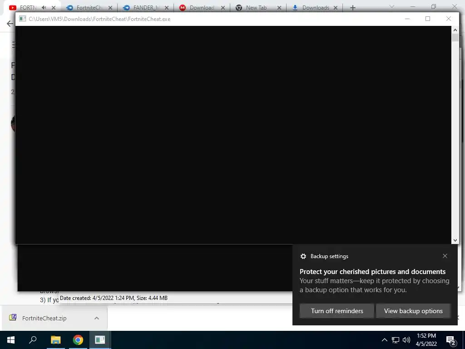Open Chrome tab search chevron
465x349 pixels.
(x=392, y=6)
